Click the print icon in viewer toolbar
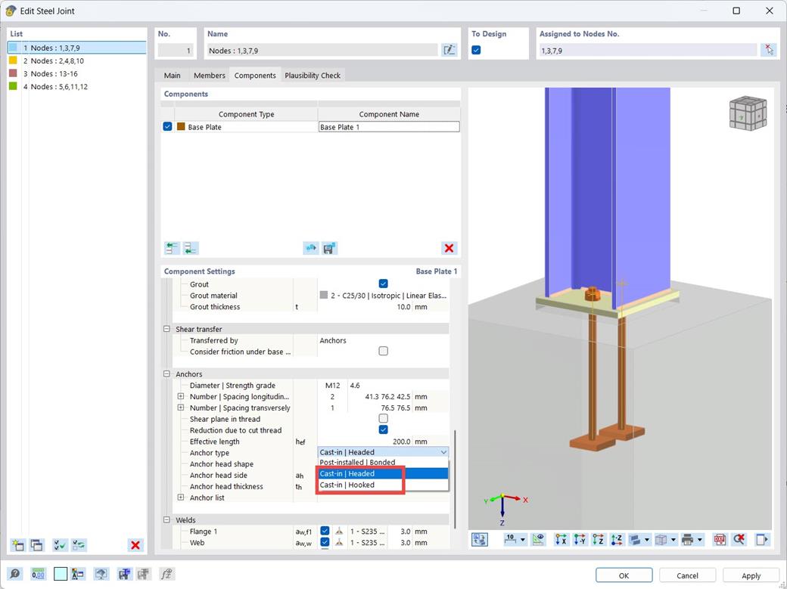 [688, 540]
